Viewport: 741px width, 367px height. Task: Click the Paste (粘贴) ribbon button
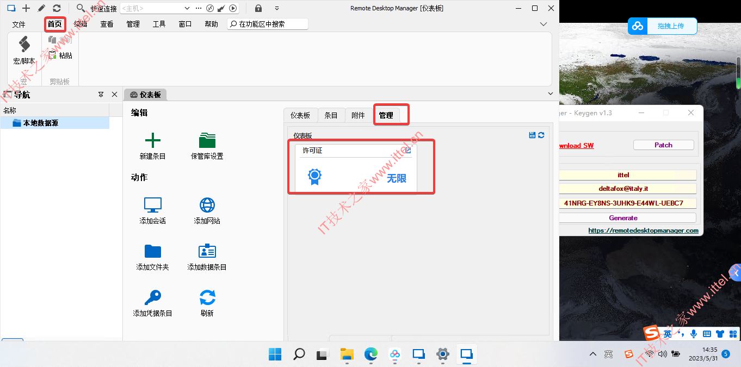[x=60, y=55]
